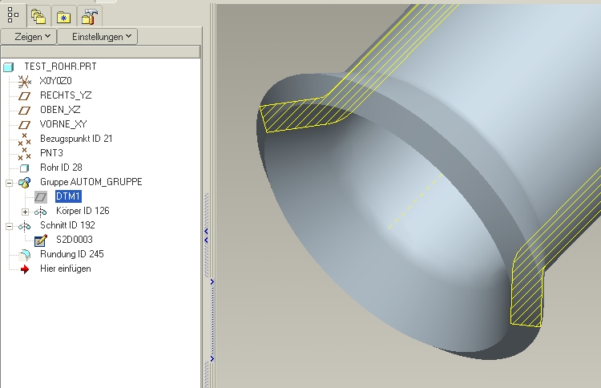Click the S2D0003 sketch section icon
601x388 pixels.
click(41, 240)
